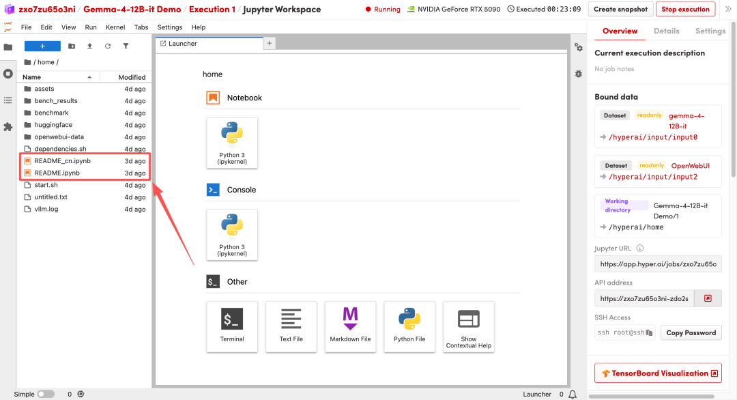Open the View menu
737x400 pixels.
click(68, 27)
